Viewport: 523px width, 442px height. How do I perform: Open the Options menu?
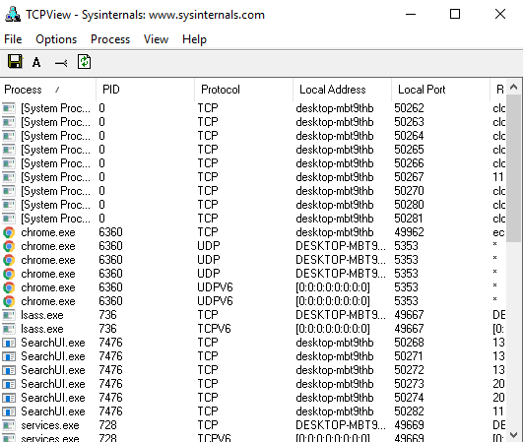(x=56, y=39)
